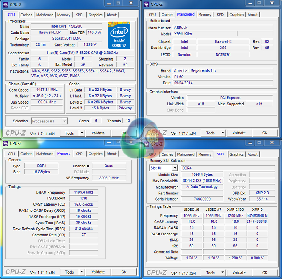This screenshot has height=279, width=282.
Task: Open the Slot #1 memory slot dropdown
Action: point(175,168)
